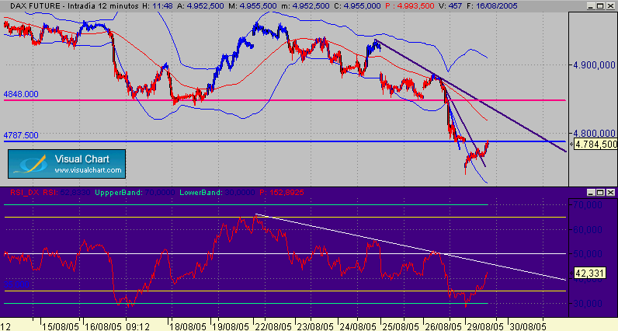The width and height of the screenshot is (618, 331).
Task: Close the DAX FUTURE chart window
Action: point(610,6)
